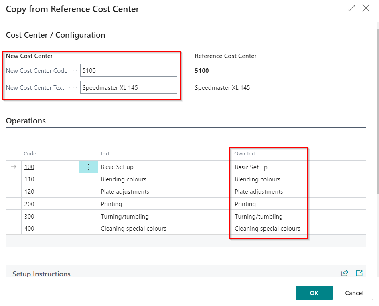This screenshot has height=306, width=379.
Task: Select operation code 200 cell
Action: click(50, 204)
